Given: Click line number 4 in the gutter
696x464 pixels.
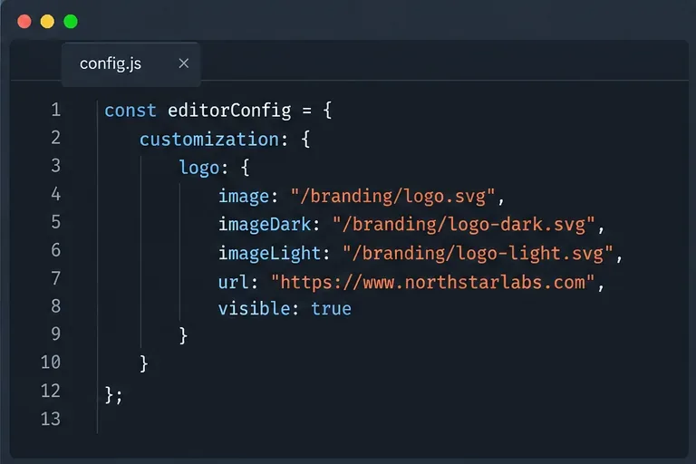Looking at the screenshot, I should click(55, 194).
